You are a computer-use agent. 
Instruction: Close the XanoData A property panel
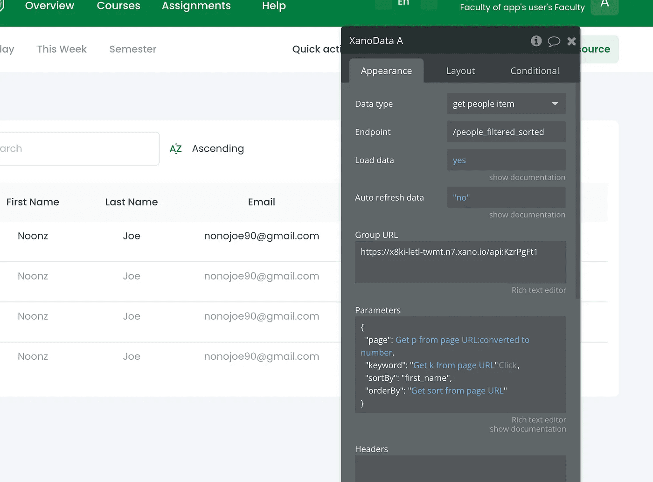point(571,41)
